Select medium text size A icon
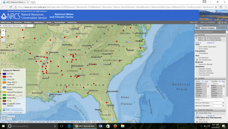228x129 pixels. [x=222, y=22]
